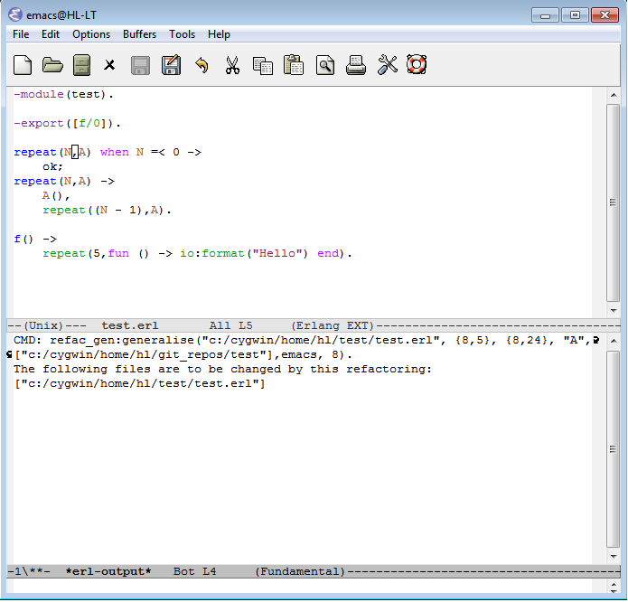Click the io:format call text
This screenshot has height=602, width=628.
[211, 253]
